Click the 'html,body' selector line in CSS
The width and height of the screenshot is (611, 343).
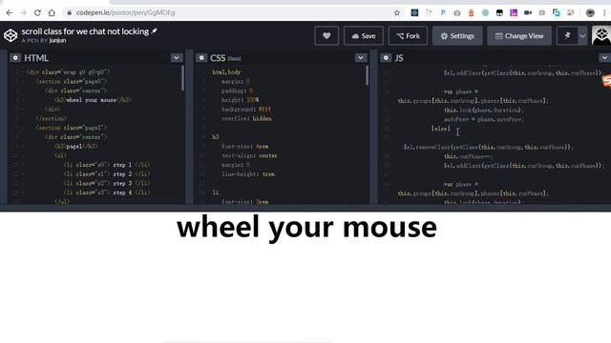coord(226,72)
